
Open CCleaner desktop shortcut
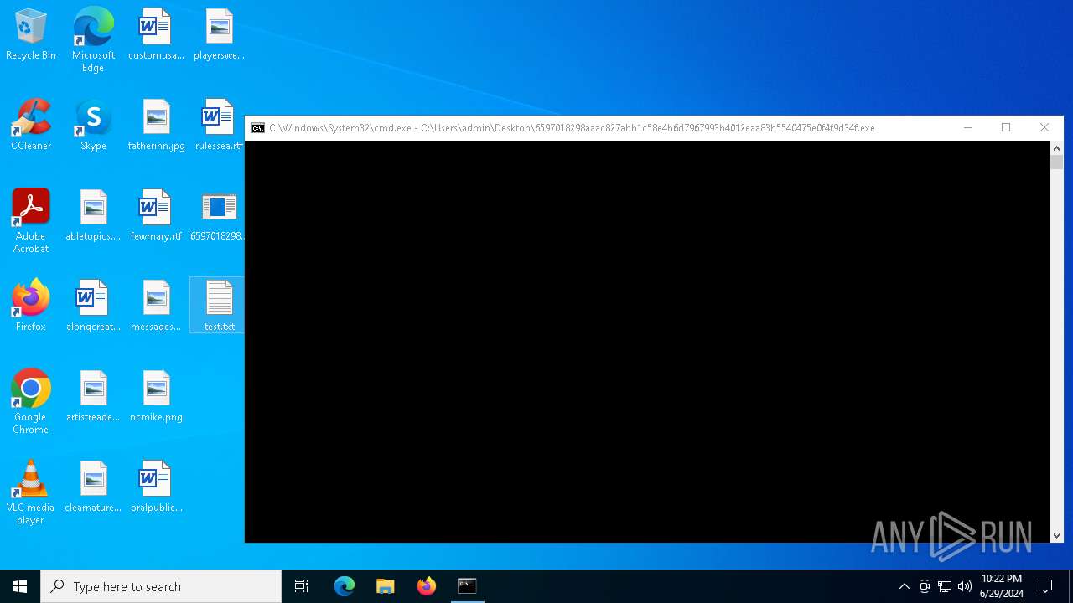point(31,126)
